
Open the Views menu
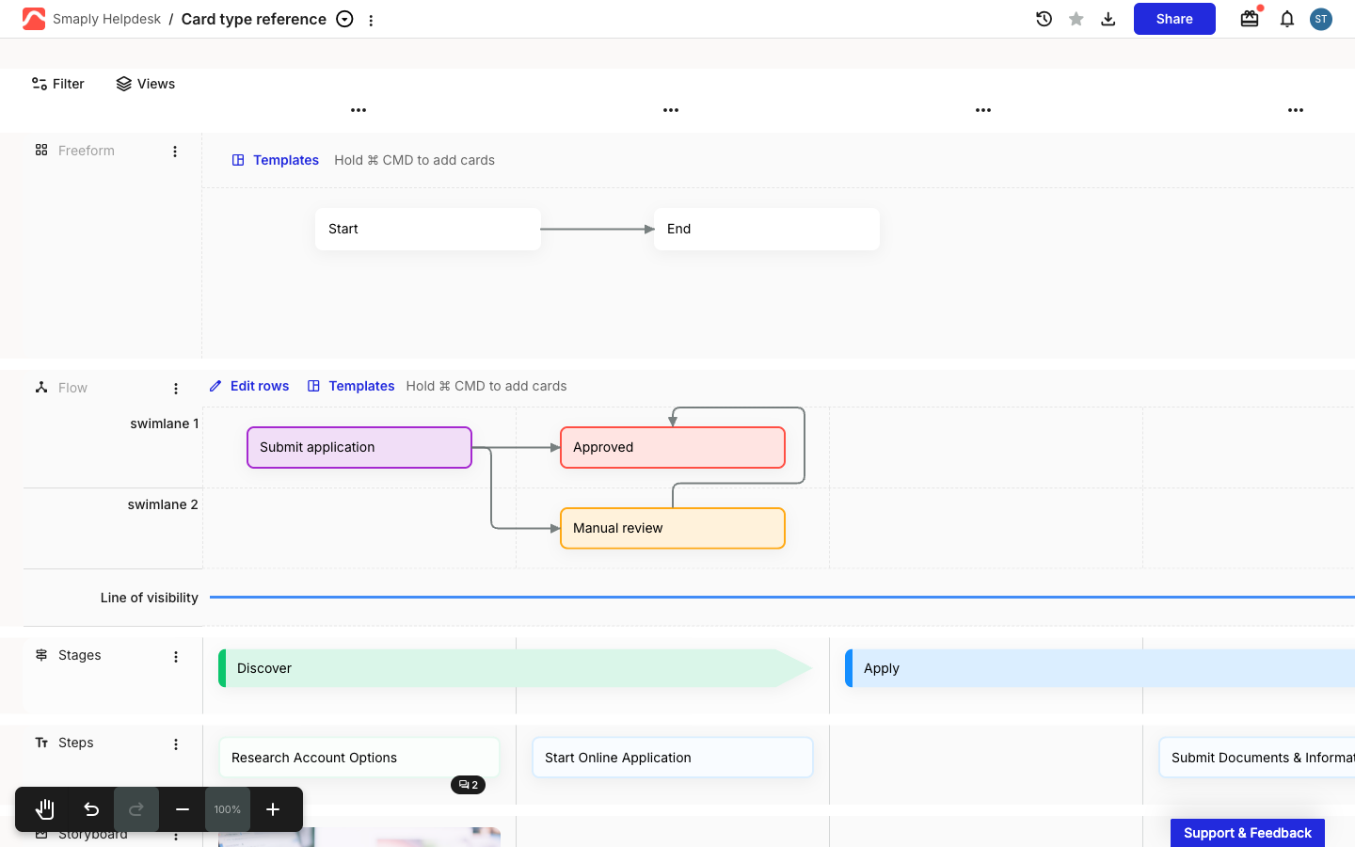coord(146,84)
